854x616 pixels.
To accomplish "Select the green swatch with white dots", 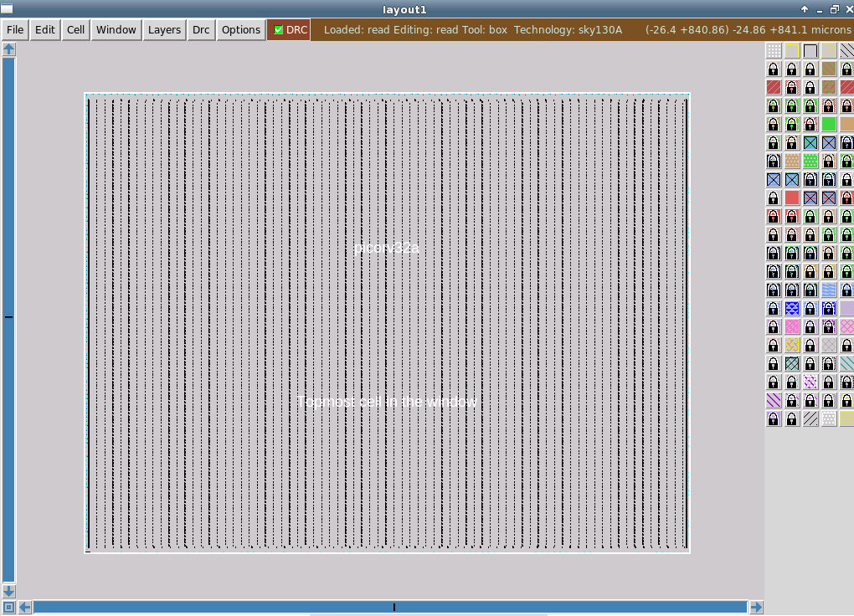I will pyautogui.click(x=810, y=161).
